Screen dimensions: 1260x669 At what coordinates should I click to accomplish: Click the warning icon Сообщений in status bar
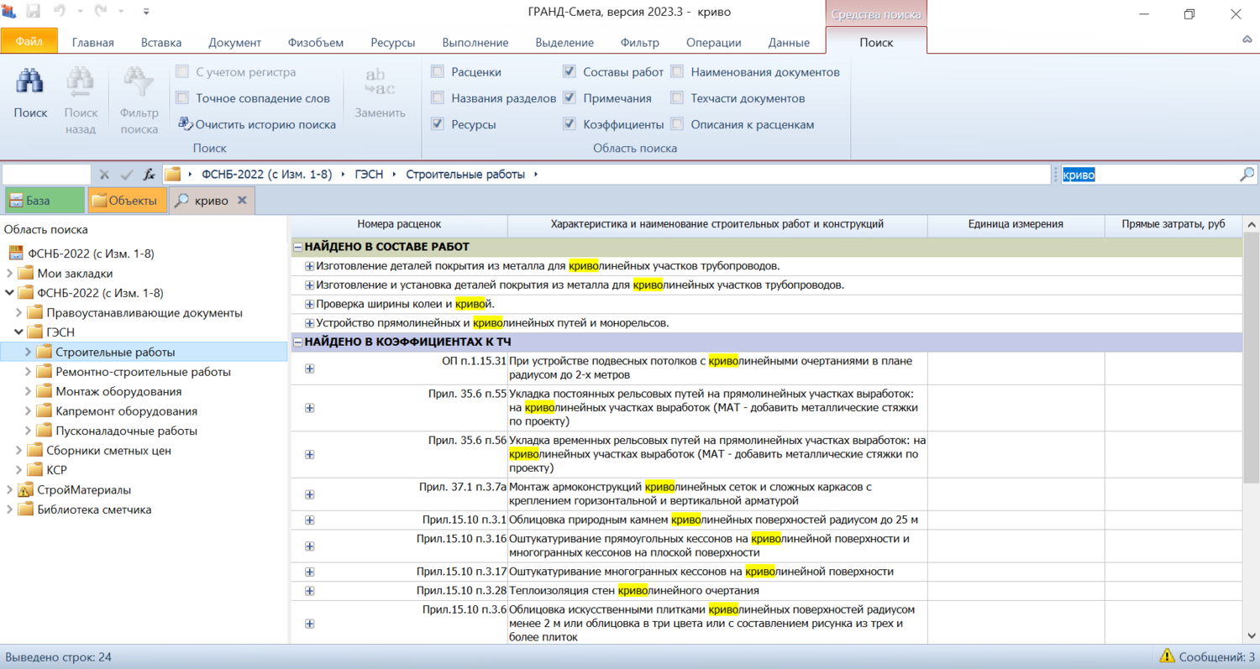pos(1167,656)
